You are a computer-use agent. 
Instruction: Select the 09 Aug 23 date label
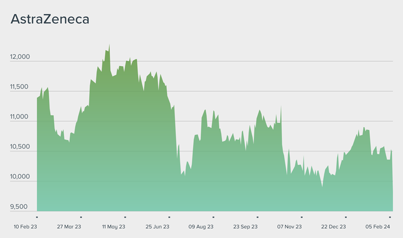[x=201, y=227]
